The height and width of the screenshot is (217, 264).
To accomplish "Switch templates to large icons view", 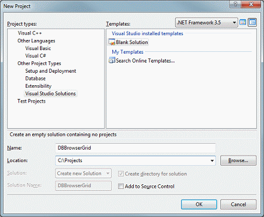I will tap(242, 23).
